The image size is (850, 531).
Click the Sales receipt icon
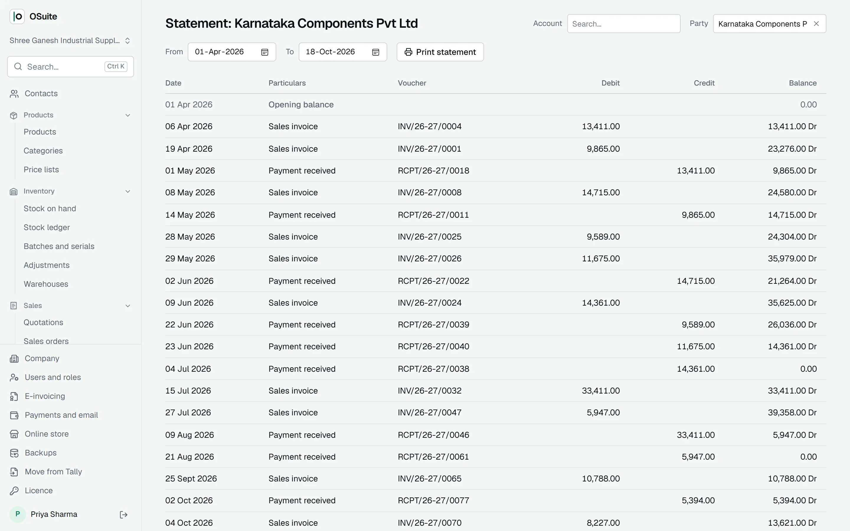[14, 306]
